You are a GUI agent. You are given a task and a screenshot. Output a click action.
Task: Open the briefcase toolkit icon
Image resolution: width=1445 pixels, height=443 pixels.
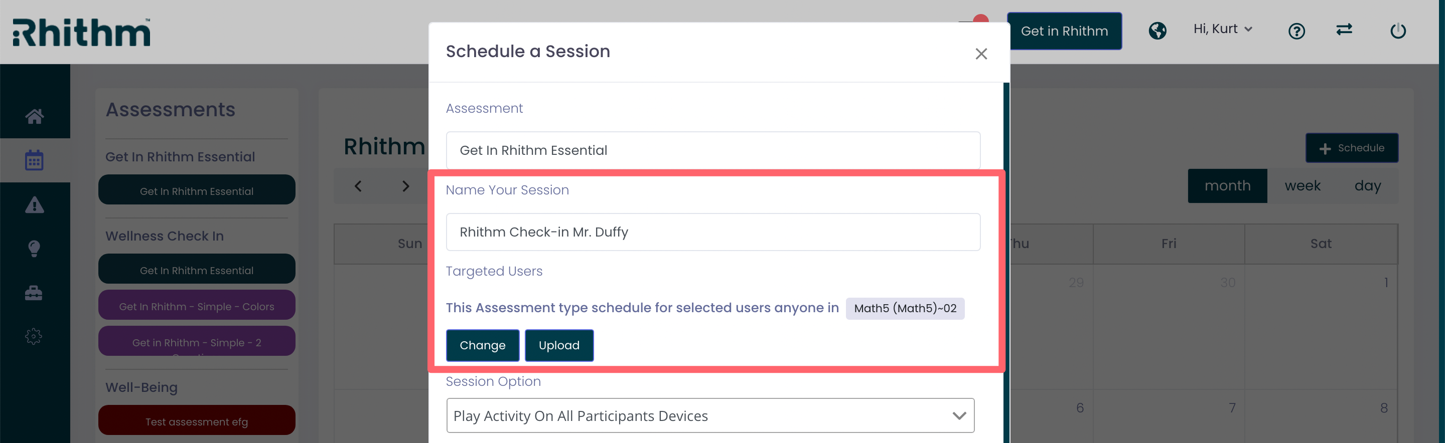pyautogui.click(x=34, y=293)
